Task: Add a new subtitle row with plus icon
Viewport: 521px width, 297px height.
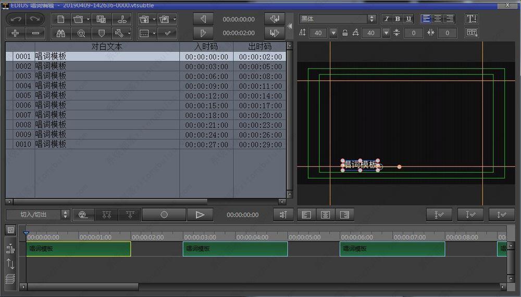Action: [15, 33]
